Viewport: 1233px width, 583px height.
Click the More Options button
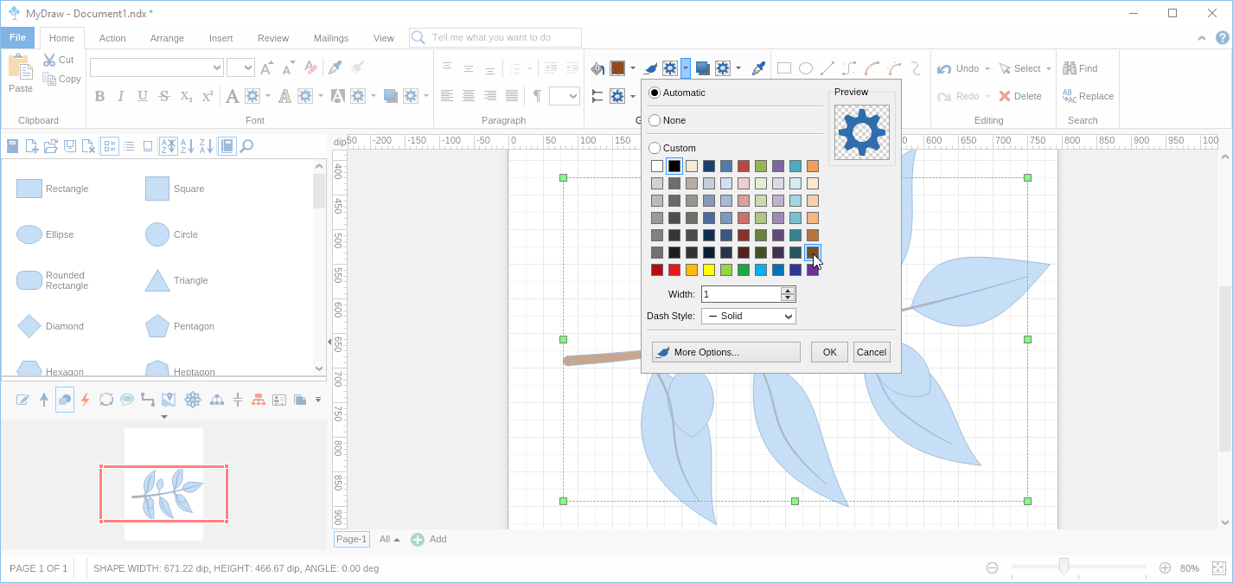pyautogui.click(x=726, y=352)
